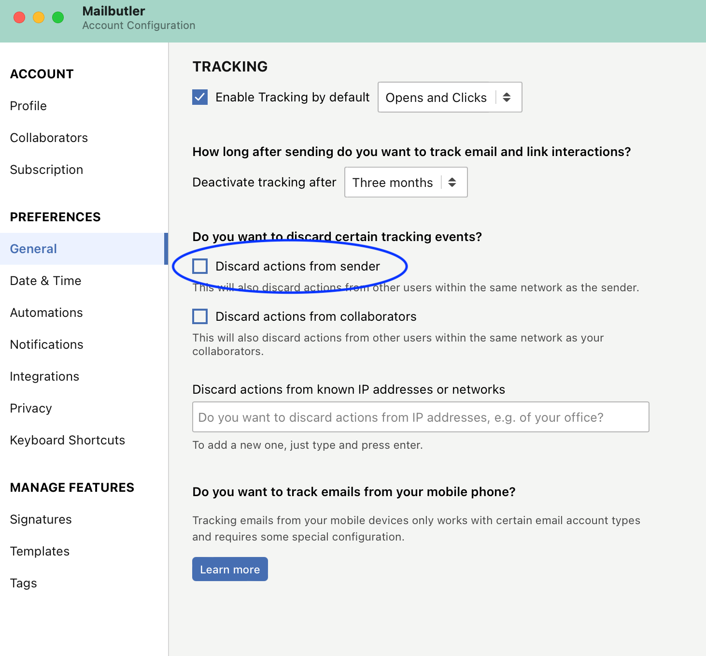
Task: Select General preferences
Action: click(x=84, y=249)
